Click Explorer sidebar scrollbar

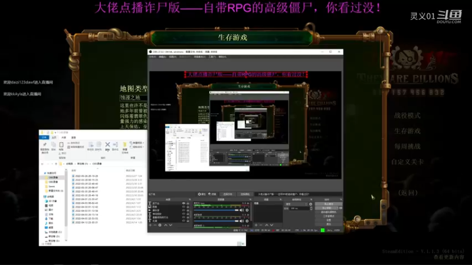coord(66,200)
